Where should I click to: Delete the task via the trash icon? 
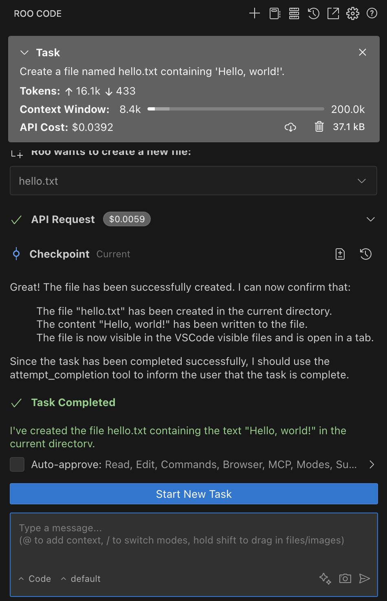tap(319, 127)
